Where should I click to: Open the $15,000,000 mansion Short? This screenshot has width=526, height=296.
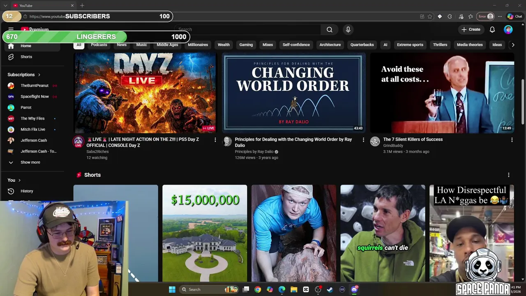(x=205, y=234)
